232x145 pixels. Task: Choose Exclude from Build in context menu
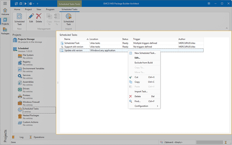pyautogui.click(x=143, y=63)
